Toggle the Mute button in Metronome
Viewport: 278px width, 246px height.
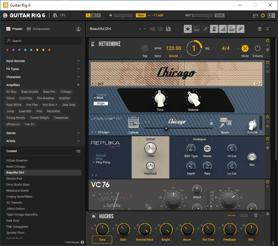(x=245, y=48)
